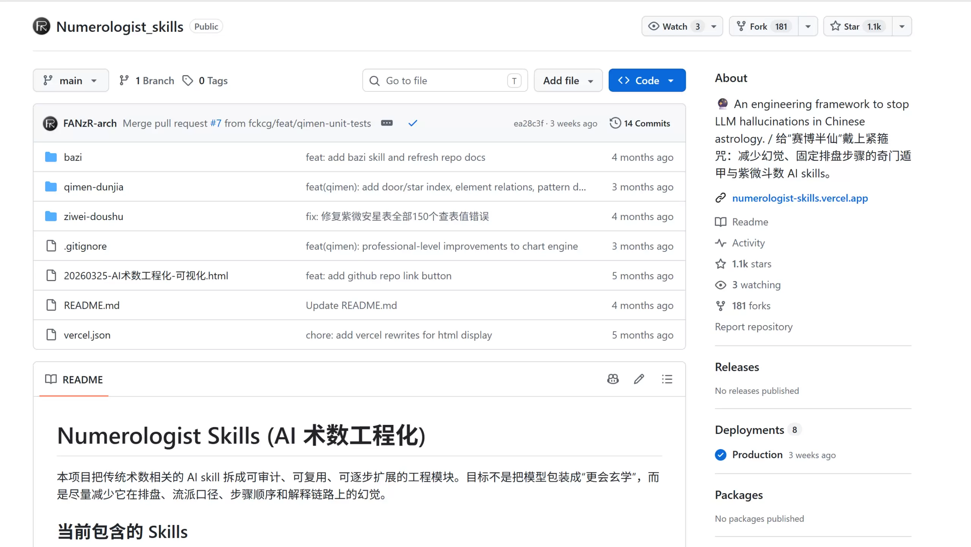This screenshot has width=971, height=547.
Task: Click the commit status checkmark icon
Action: pos(413,123)
